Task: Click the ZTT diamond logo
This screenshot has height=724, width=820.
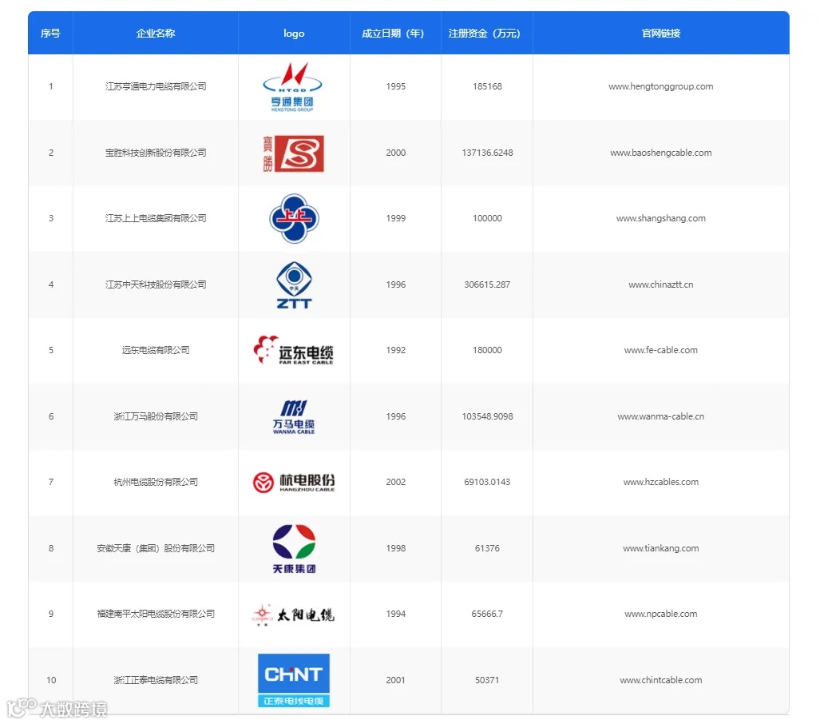Action: [294, 284]
